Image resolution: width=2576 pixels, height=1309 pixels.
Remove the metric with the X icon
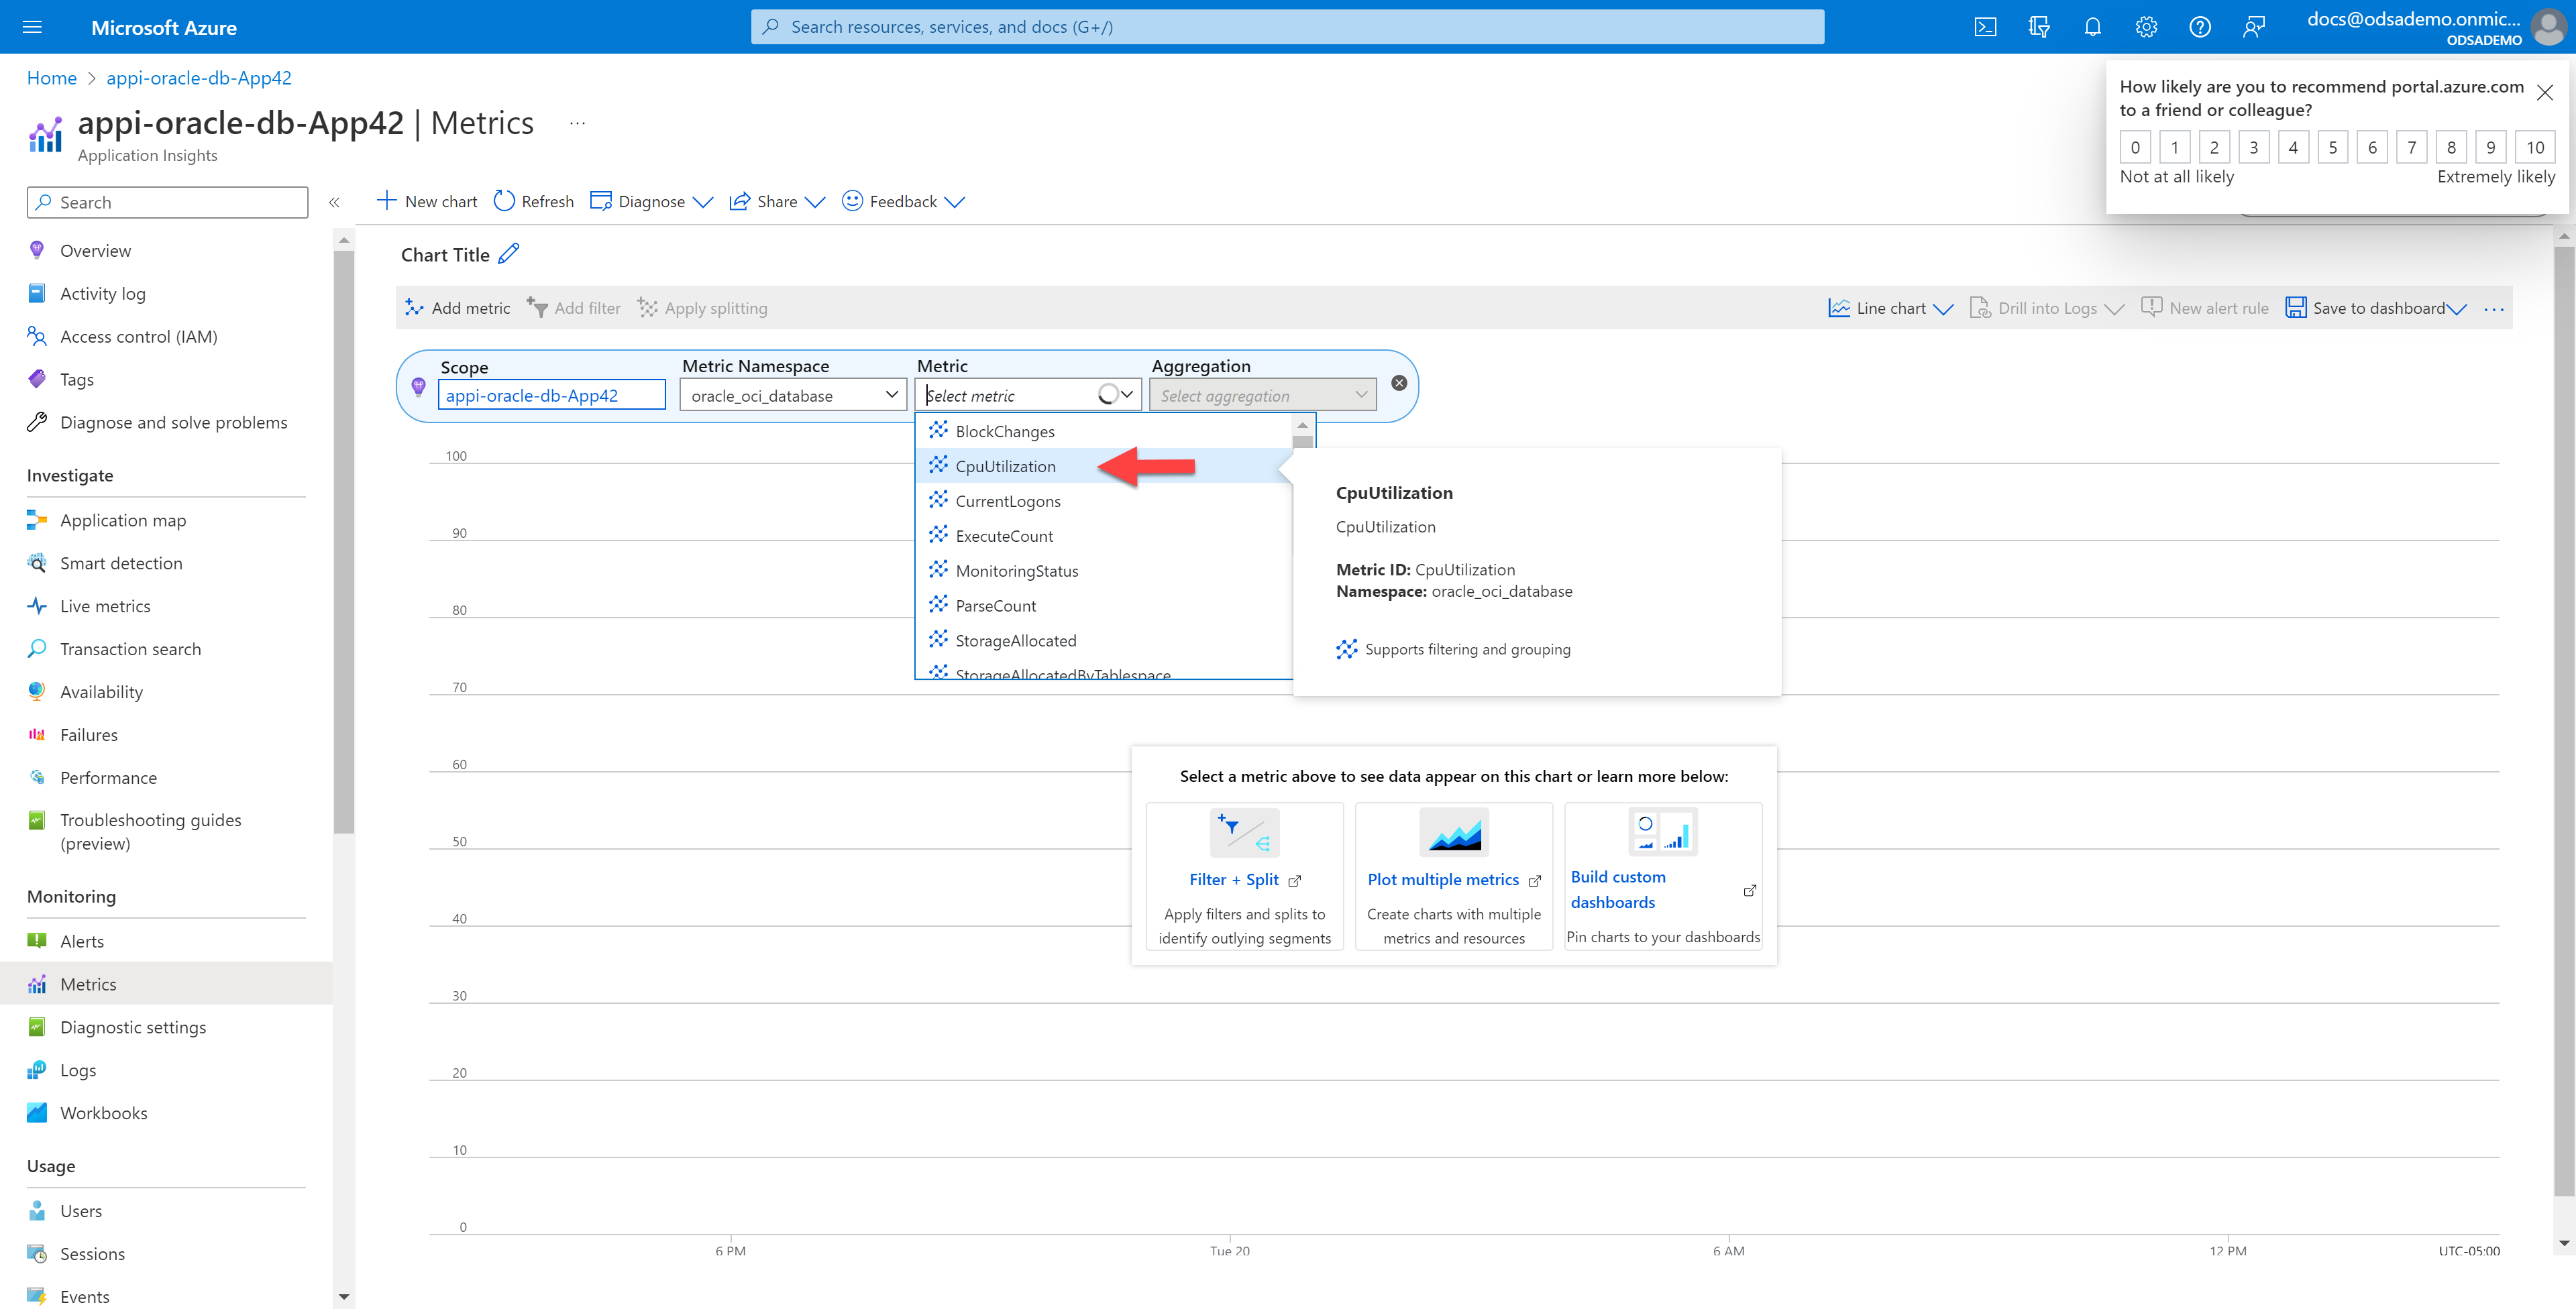pyautogui.click(x=1399, y=383)
